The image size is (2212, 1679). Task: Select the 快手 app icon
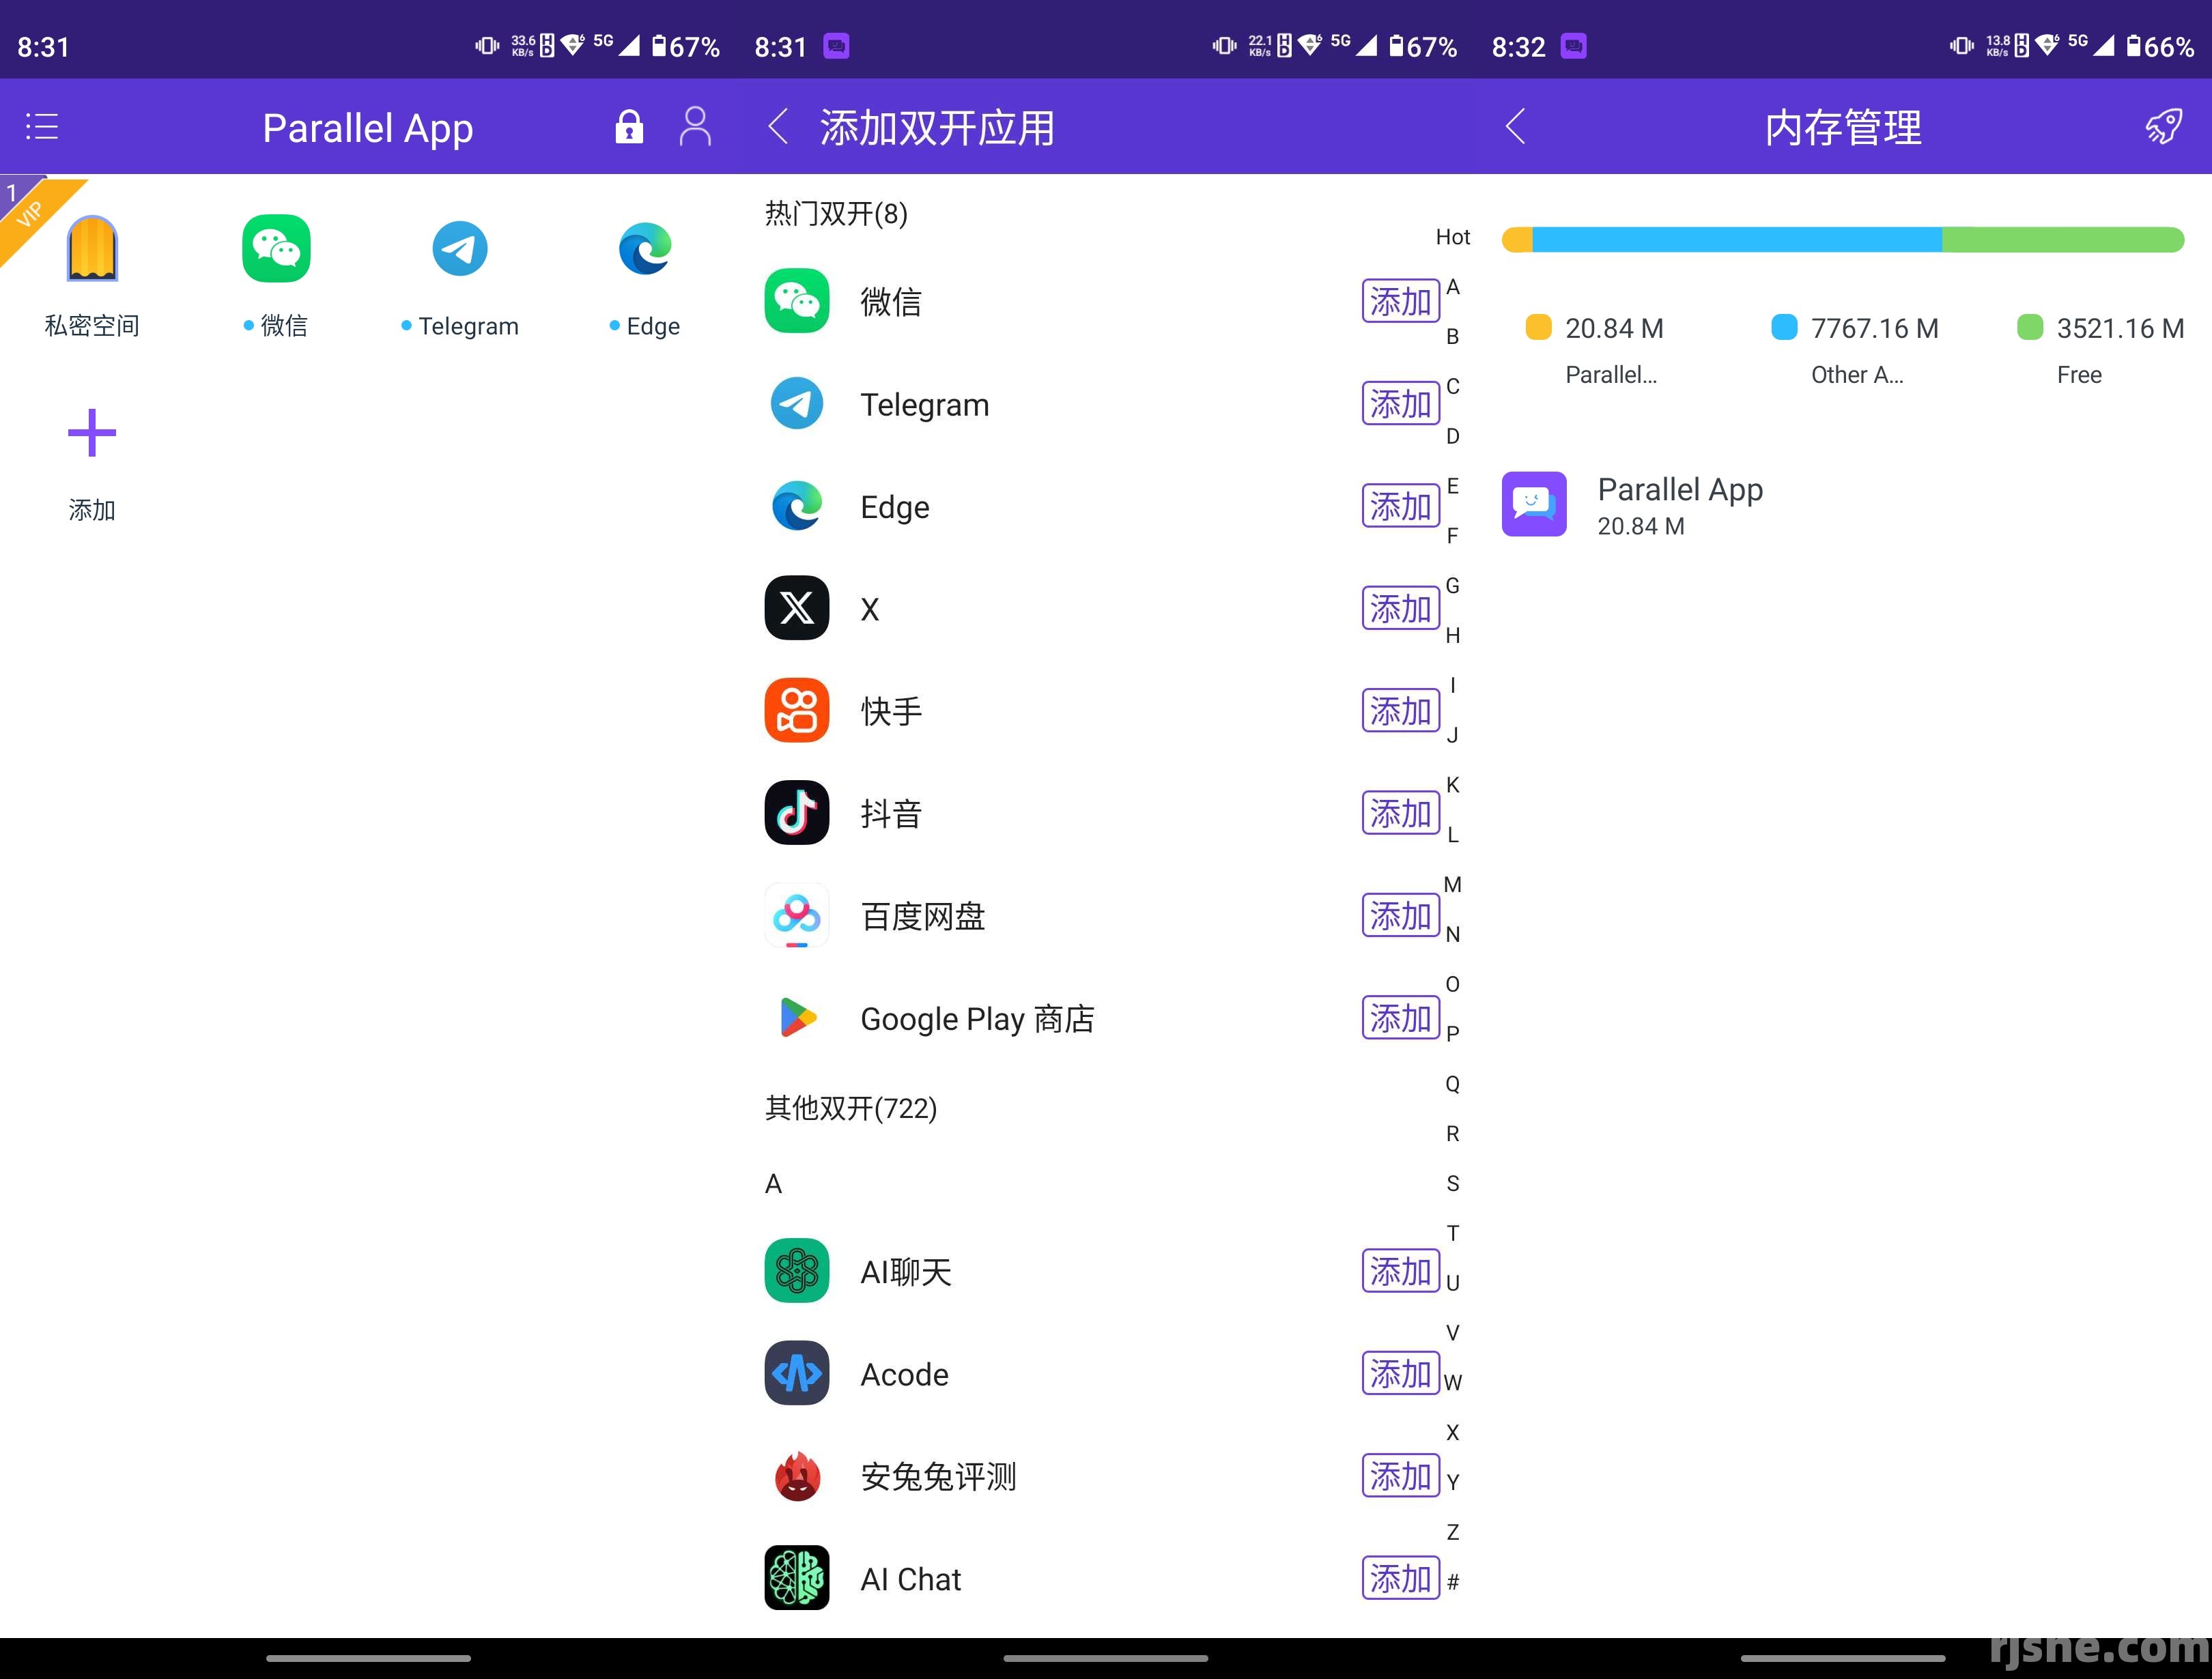pos(797,711)
